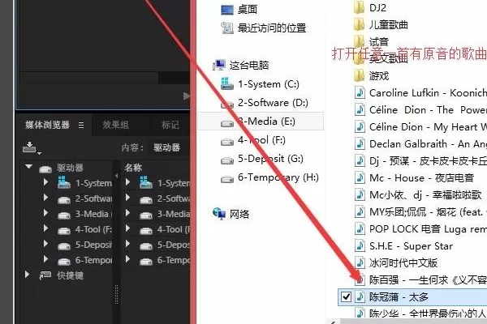Switch to the 标记 tab

tap(170, 125)
